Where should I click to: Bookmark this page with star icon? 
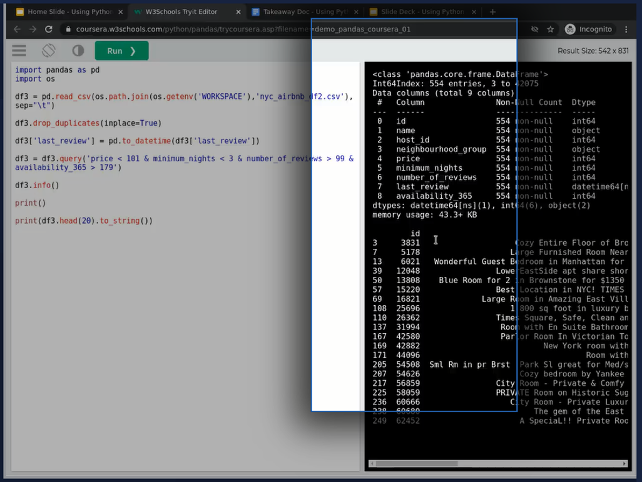coord(550,29)
